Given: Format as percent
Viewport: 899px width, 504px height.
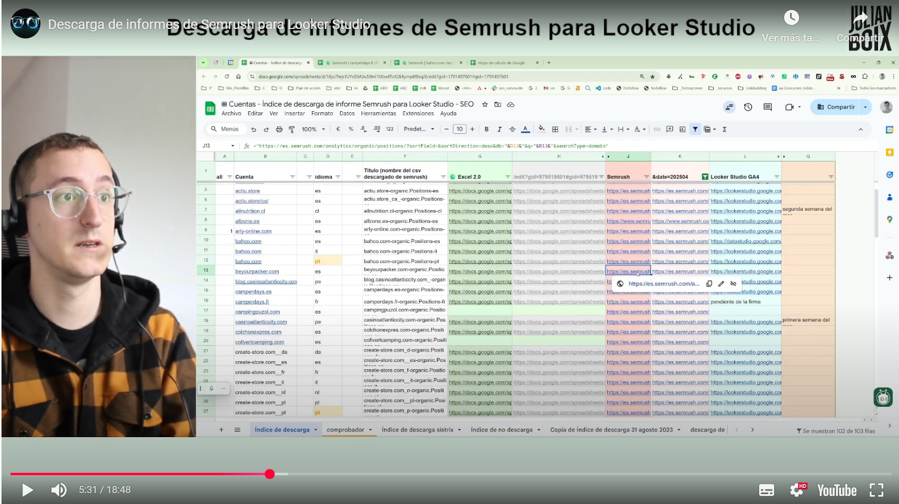Looking at the screenshot, I should (x=351, y=129).
